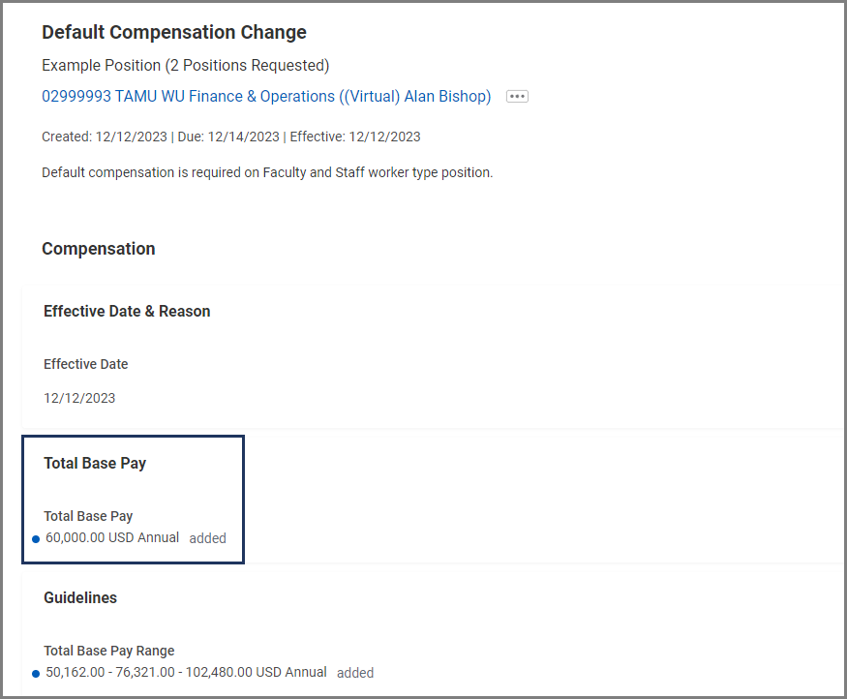Click the added tag beside the pay range
This screenshot has height=699, width=847.
(x=355, y=673)
